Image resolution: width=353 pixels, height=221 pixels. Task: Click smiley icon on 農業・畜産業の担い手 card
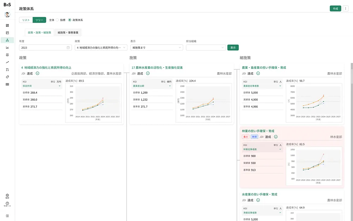[258, 73]
